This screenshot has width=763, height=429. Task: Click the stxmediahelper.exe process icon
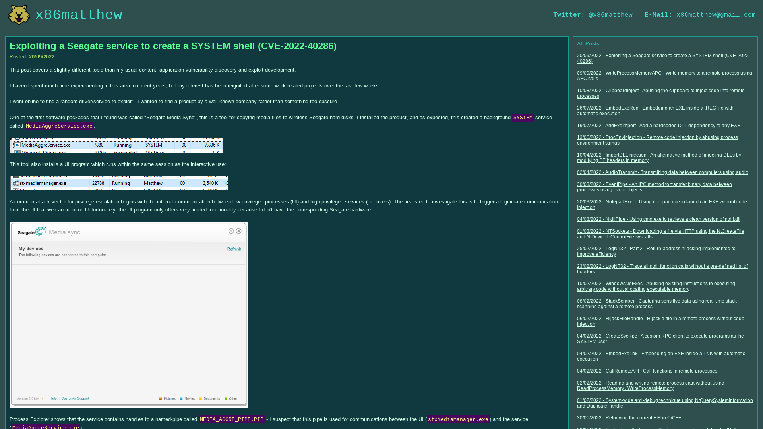[16, 176]
